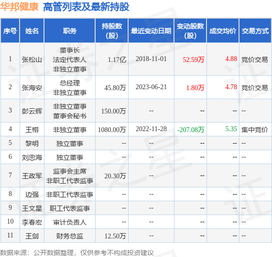The height and width of the screenshot is (257, 272).
Task: Select the 变动股数(股) column header
Action: [x=190, y=31]
